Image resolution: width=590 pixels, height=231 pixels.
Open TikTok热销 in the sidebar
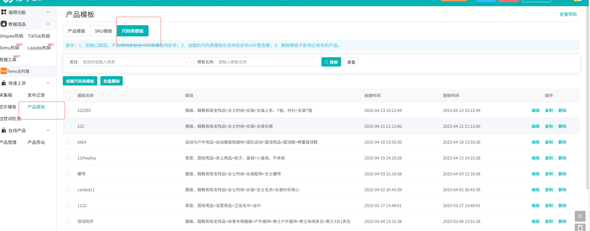coord(39,36)
